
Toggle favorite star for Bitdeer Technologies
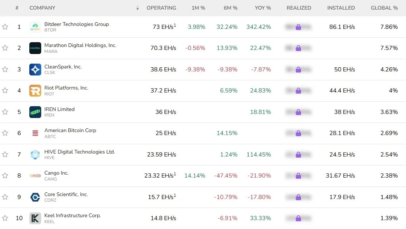coord(5,27)
